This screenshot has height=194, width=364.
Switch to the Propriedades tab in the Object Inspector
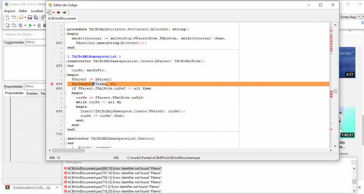(x=15, y=93)
